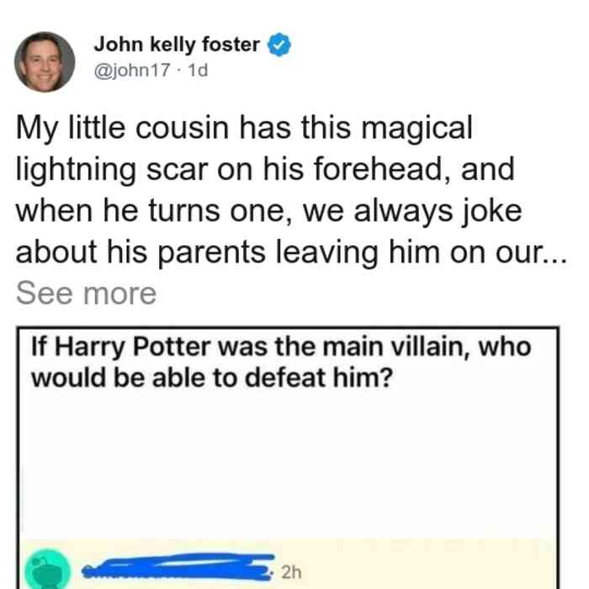Tap the yellow highlighted comment row
Viewport: 589px width, 589px height.
click(x=288, y=565)
